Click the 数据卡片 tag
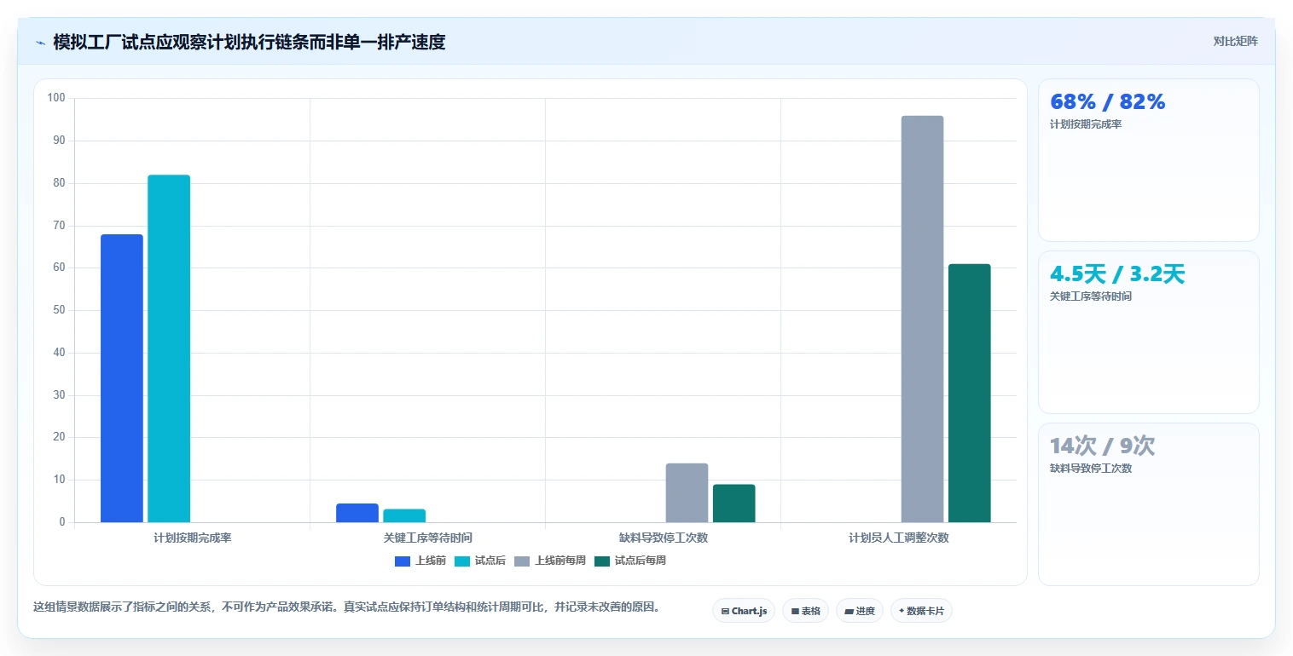Viewport: 1293px width, 656px height. [921, 611]
